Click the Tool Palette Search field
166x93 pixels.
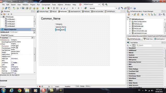pyautogui.click(x=144, y=45)
